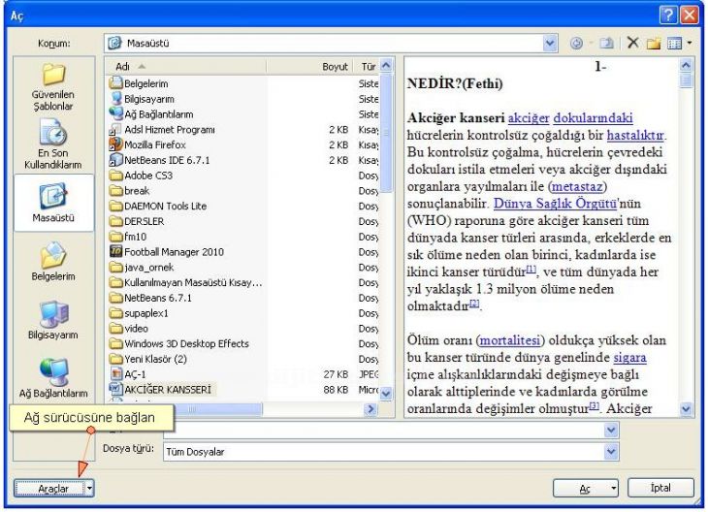
Task: Follow the metastaz link in preview
Action: 577,186
